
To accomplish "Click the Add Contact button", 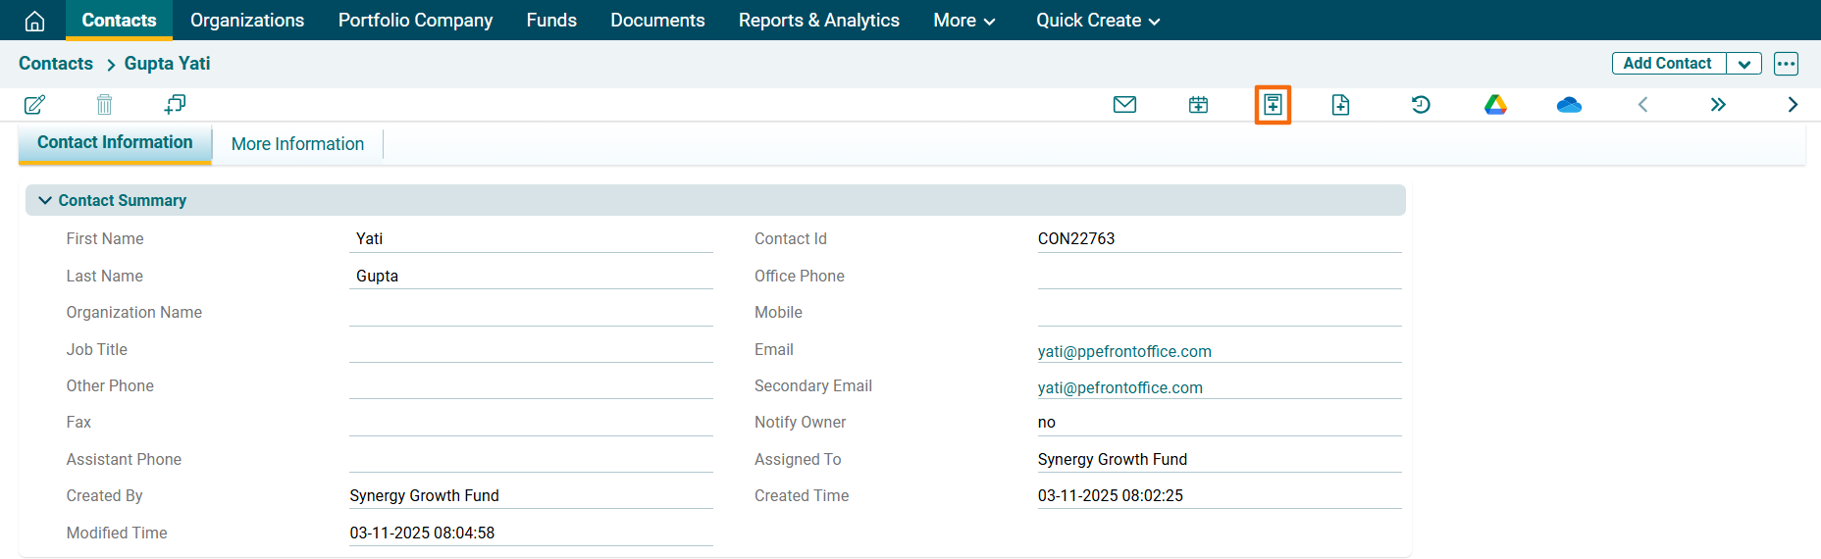I will (1667, 64).
